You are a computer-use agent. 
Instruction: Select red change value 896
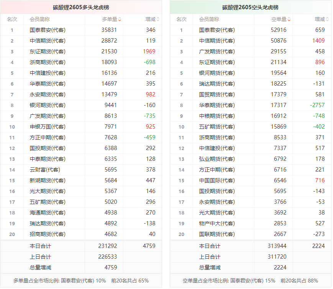[x=320, y=62]
